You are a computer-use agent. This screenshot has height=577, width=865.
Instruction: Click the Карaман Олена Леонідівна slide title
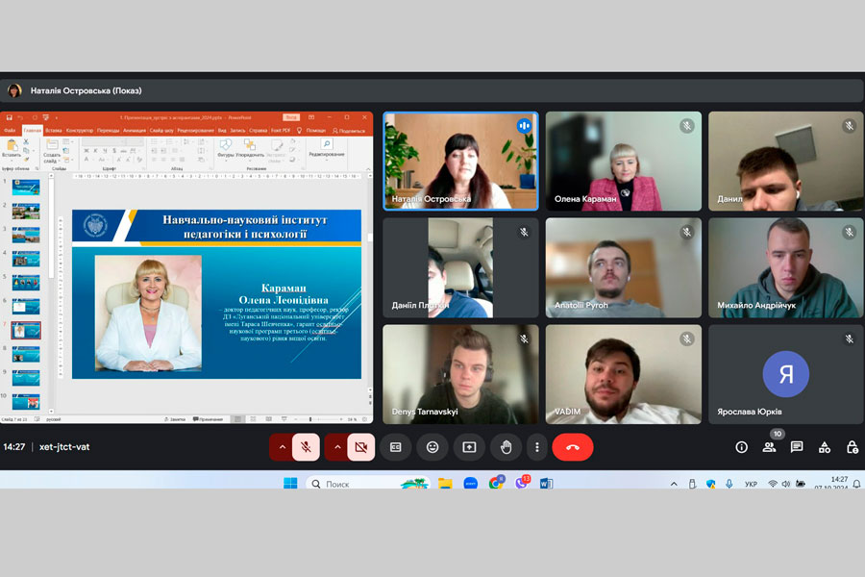point(283,294)
